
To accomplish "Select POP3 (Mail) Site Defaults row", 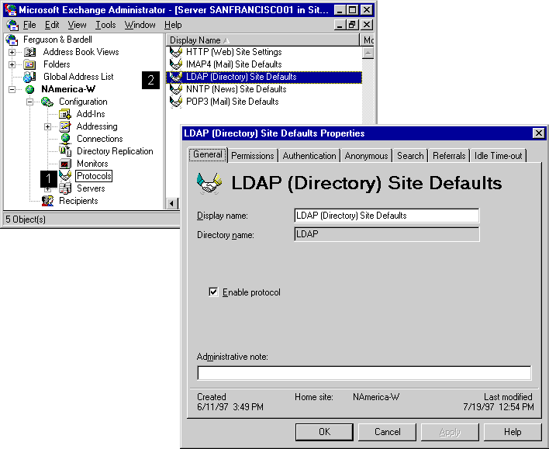I will (x=233, y=102).
